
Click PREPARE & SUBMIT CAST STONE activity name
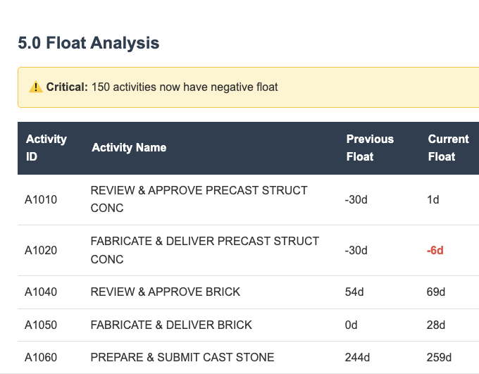(182, 357)
